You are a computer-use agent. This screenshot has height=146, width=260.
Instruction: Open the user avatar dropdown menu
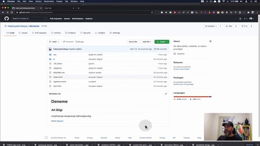tap(251, 19)
